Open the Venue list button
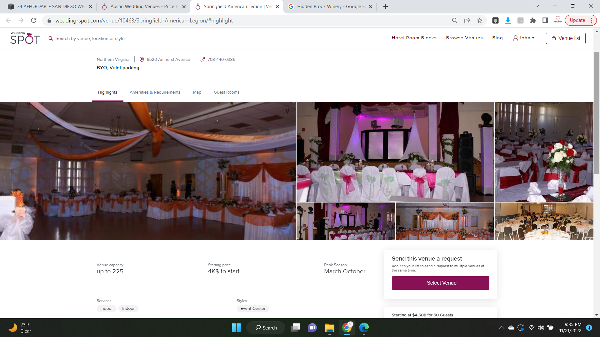This screenshot has height=337, width=600. [565, 38]
